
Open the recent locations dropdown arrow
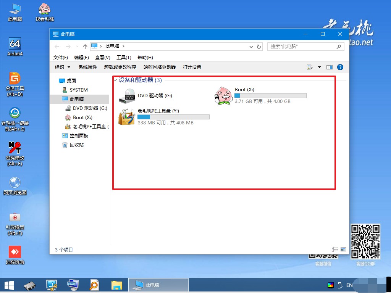coord(77,47)
